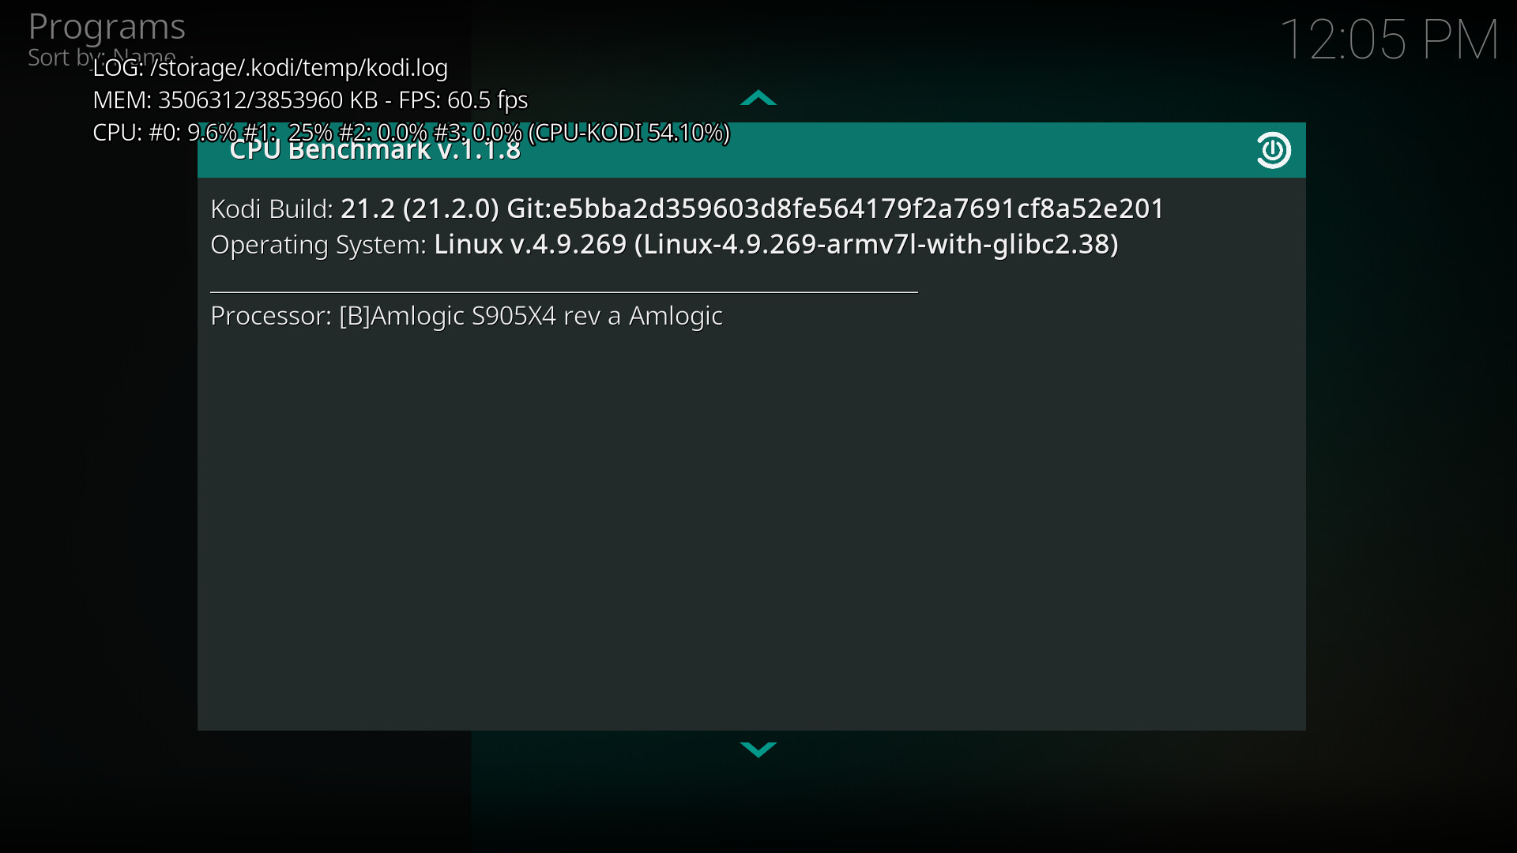This screenshot has width=1517, height=853.
Task: Select the Programs section heading
Action: (x=107, y=28)
